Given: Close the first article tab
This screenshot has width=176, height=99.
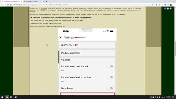Looking at the screenshot, I should 21,2.
